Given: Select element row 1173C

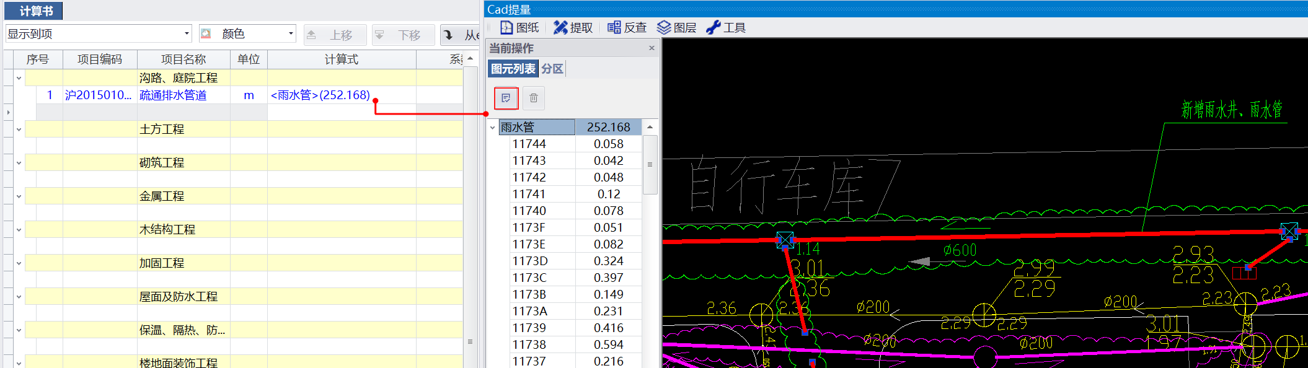Looking at the screenshot, I should tap(575, 278).
